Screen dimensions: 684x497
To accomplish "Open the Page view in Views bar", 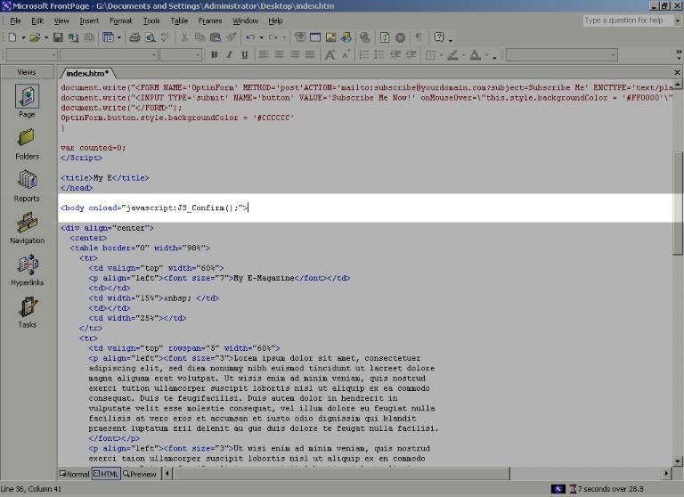I will pos(27,99).
